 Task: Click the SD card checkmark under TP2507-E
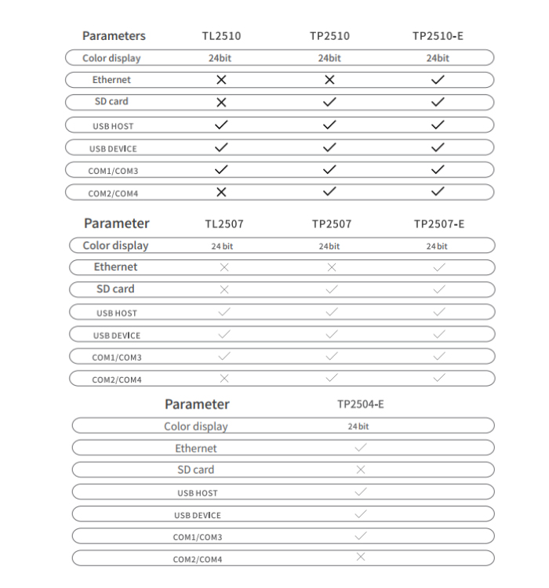coord(438,289)
